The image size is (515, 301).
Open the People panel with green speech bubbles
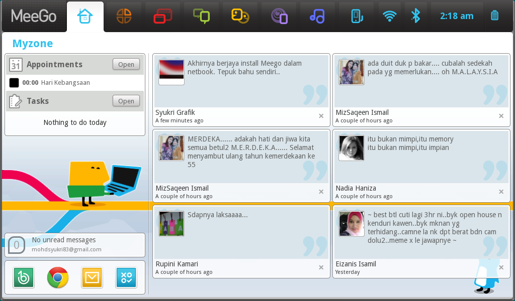pyautogui.click(x=201, y=15)
